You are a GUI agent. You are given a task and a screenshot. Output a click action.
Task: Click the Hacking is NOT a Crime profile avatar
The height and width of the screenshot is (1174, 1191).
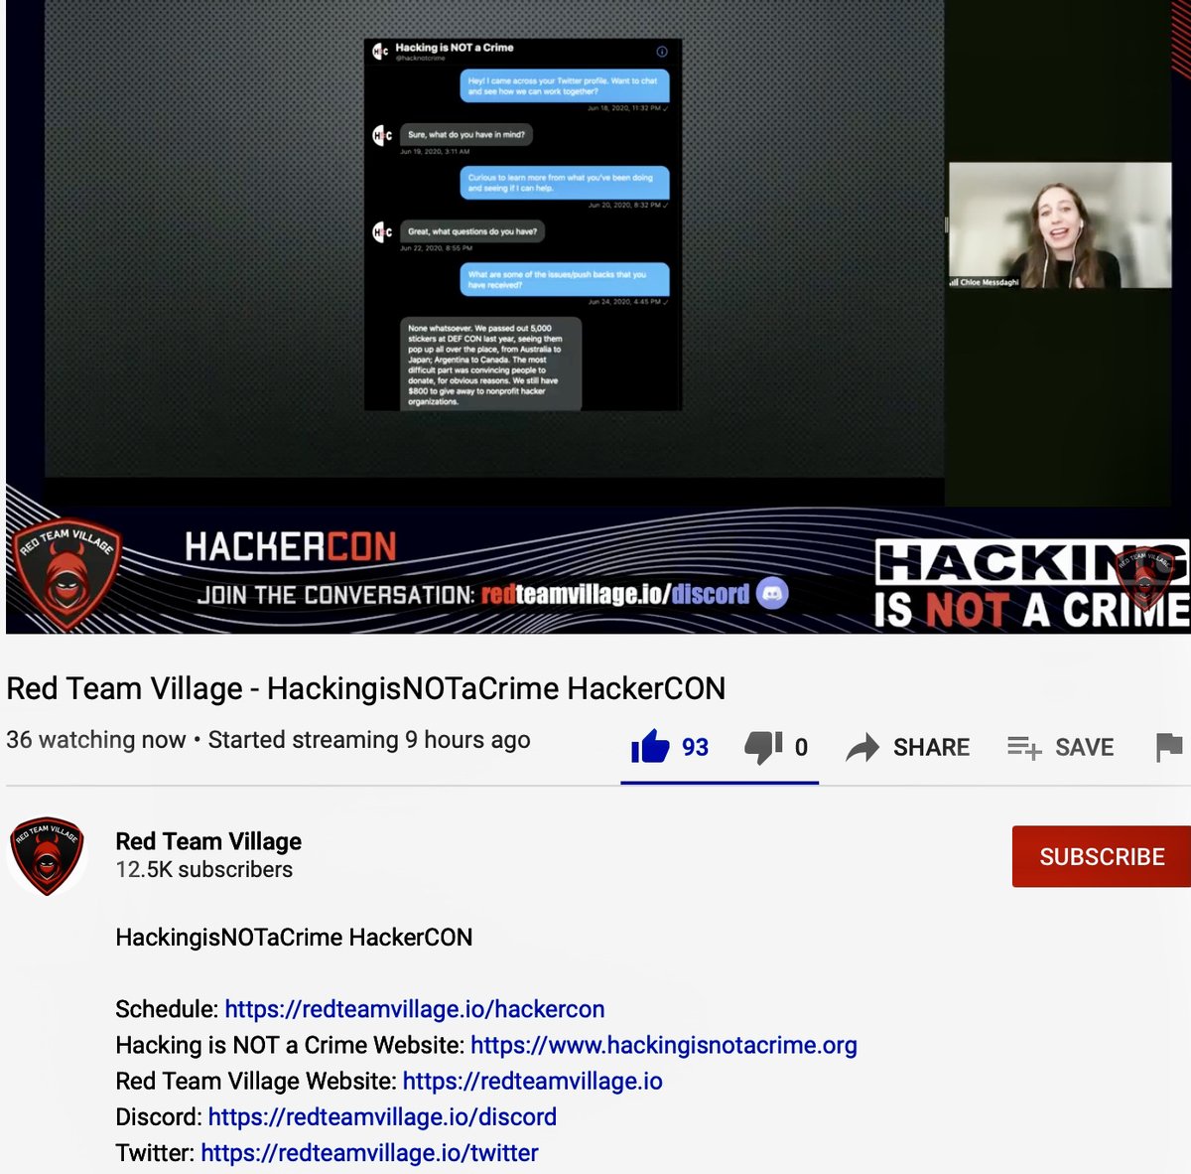click(378, 49)
